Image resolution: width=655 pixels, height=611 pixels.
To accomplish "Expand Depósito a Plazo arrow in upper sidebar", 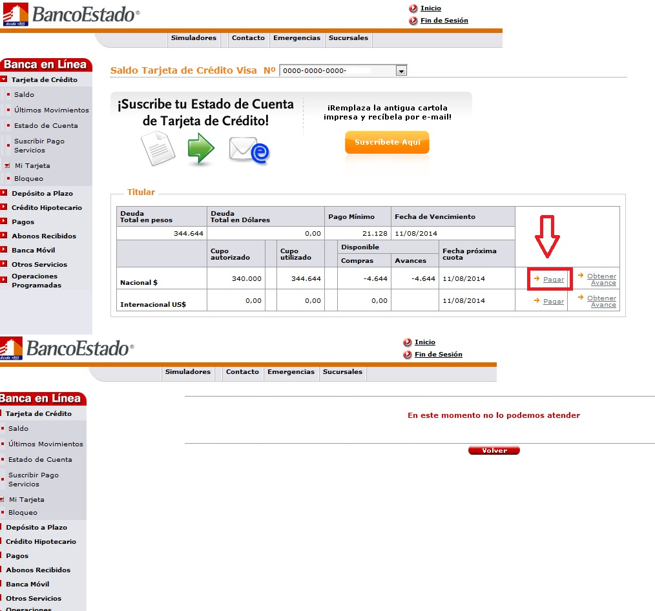I will (4, 193).
